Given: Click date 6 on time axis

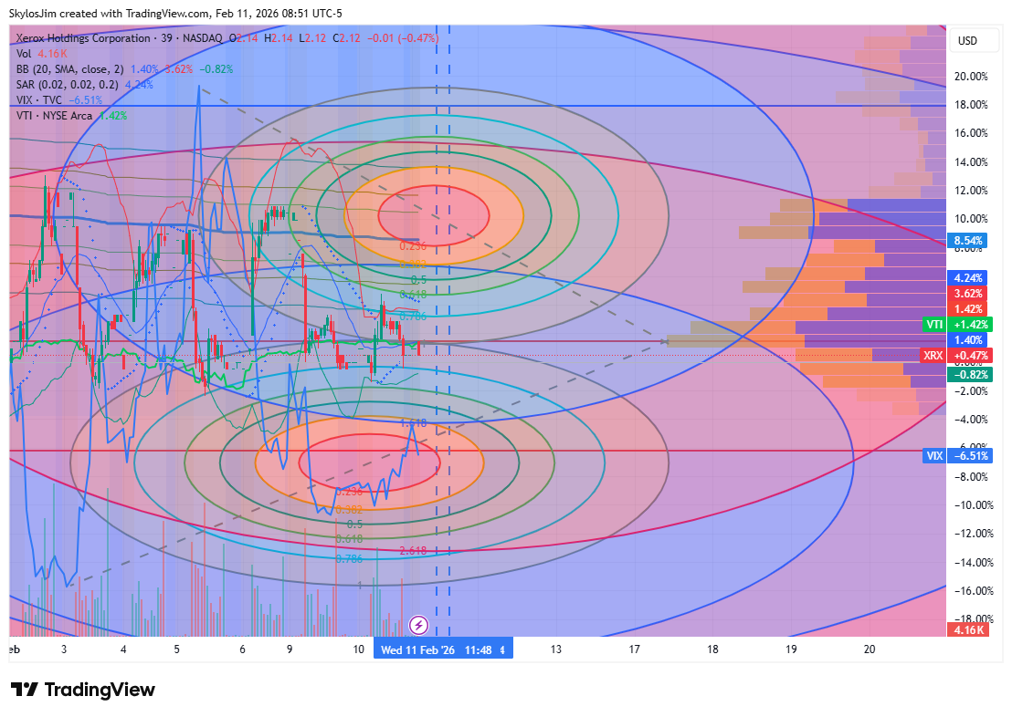Looking at the screenshot, I should click(243, 649).
